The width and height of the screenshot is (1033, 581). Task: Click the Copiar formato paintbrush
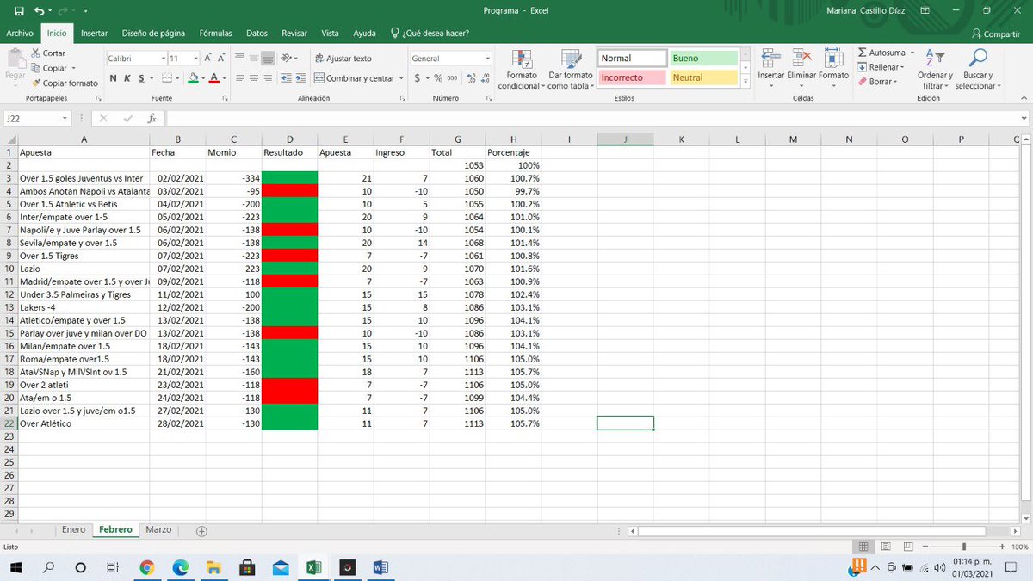click(35, 83)
